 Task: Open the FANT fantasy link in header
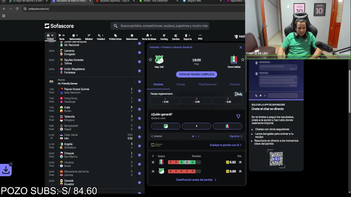coord(240,37)
